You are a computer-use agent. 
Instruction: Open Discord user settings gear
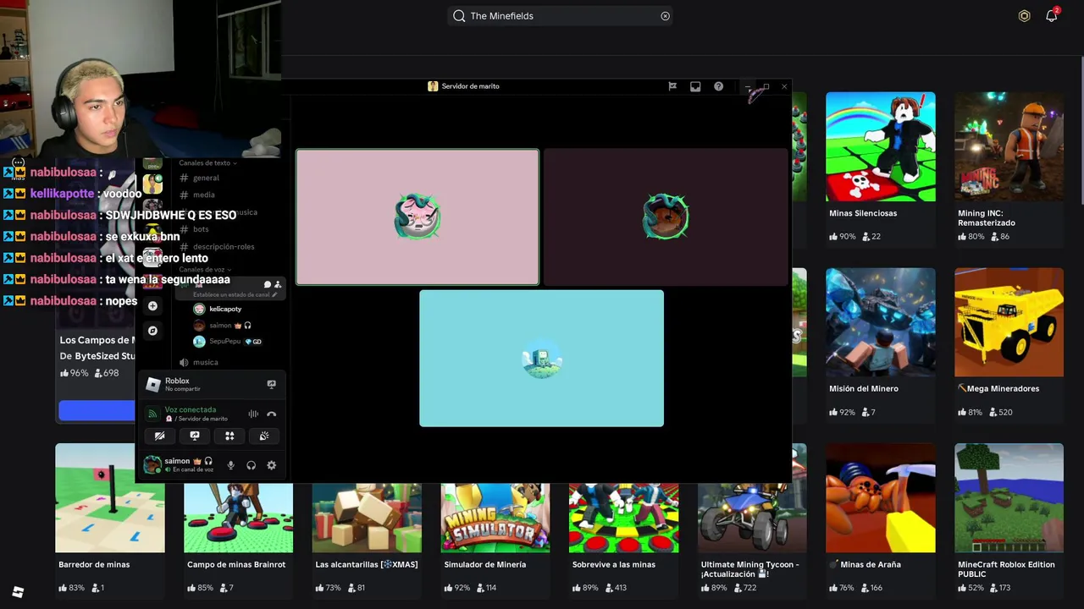[x=271, y=465]
